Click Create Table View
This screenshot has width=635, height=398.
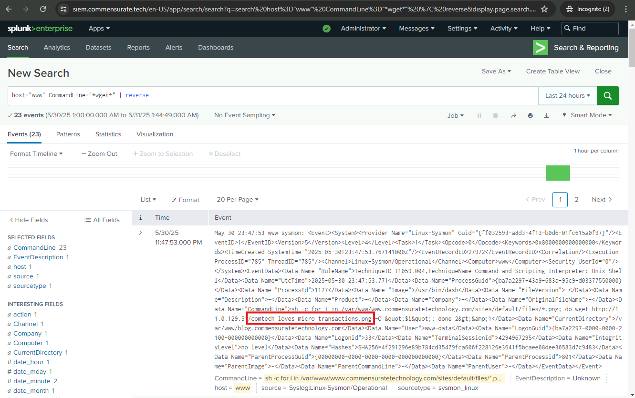coord(552,71)
